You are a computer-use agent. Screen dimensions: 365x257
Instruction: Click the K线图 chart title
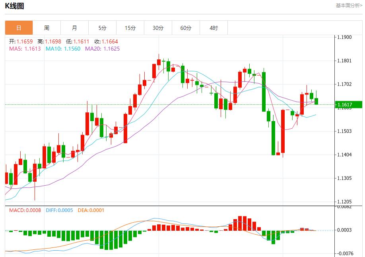pos(14,6)
